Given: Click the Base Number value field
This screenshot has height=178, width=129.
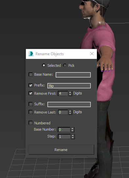Looking at the screenshot, I should [x=64, y=130].
